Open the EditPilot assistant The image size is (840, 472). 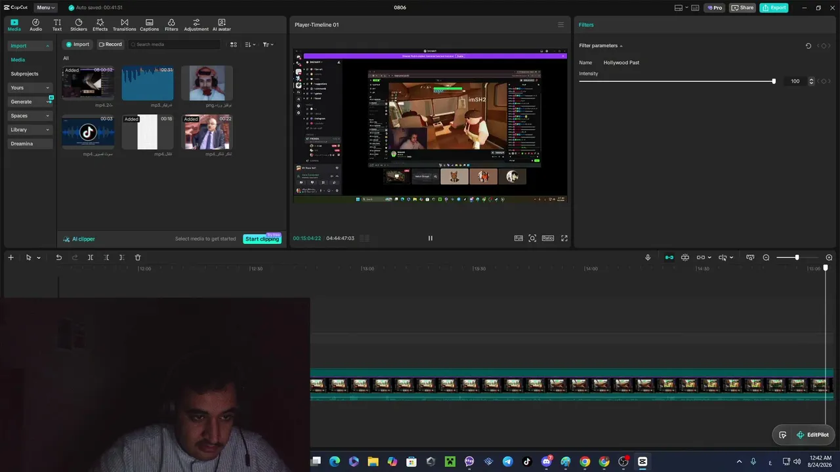[x=812, y=435]
